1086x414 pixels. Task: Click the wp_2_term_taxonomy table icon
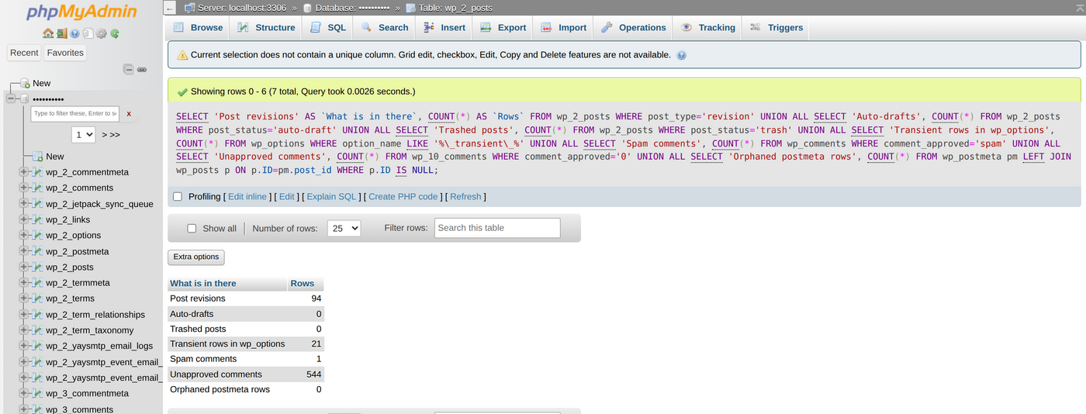(x=37, y=330)
